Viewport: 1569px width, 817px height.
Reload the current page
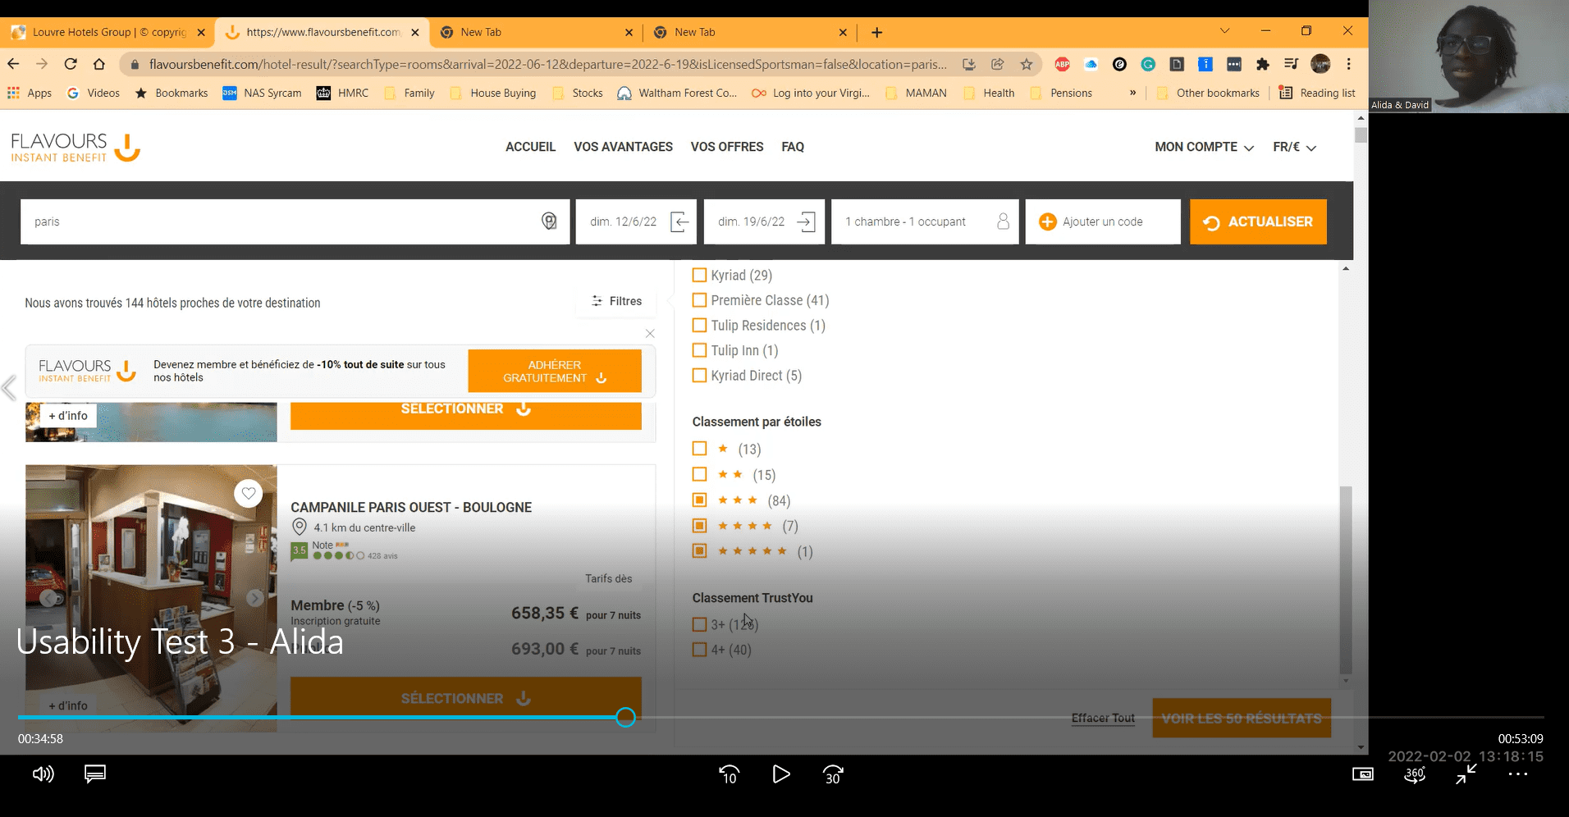tap(71, 64)
